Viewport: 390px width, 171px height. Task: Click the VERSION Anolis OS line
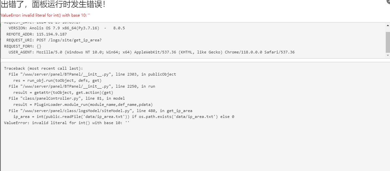coord(67,28)
